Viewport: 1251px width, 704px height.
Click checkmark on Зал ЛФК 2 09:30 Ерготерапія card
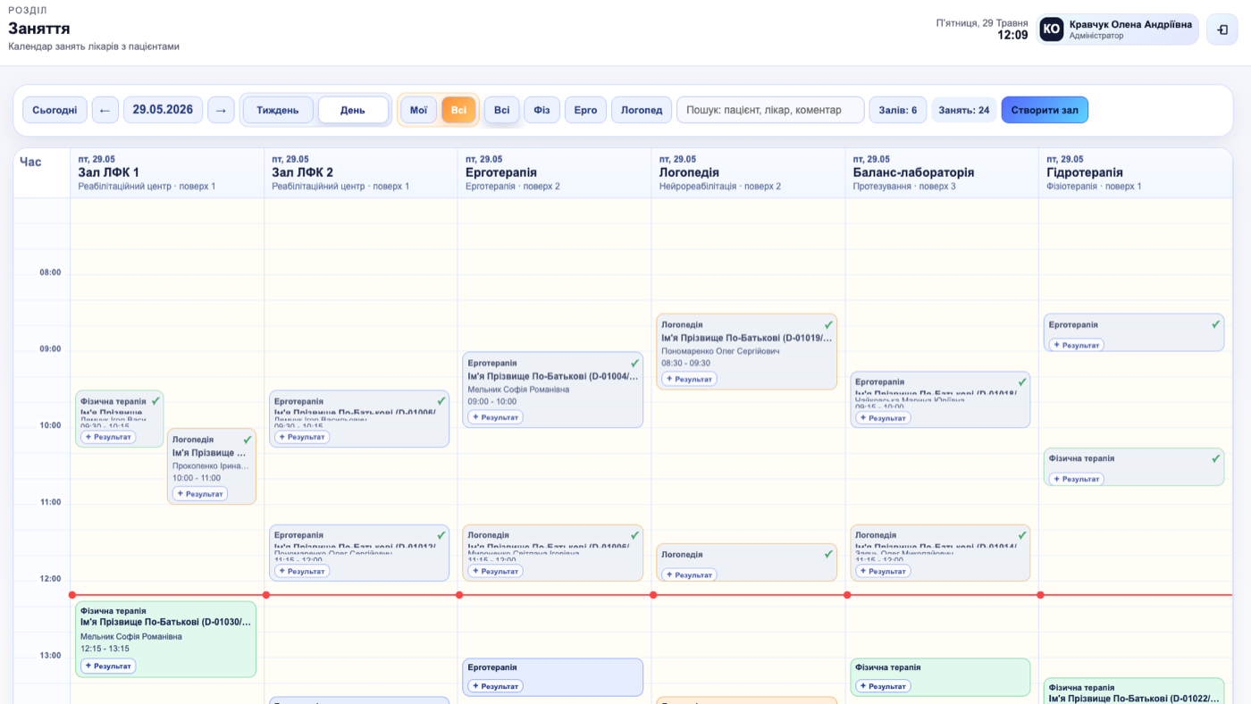pyautogui.click(x=441, y=401)
